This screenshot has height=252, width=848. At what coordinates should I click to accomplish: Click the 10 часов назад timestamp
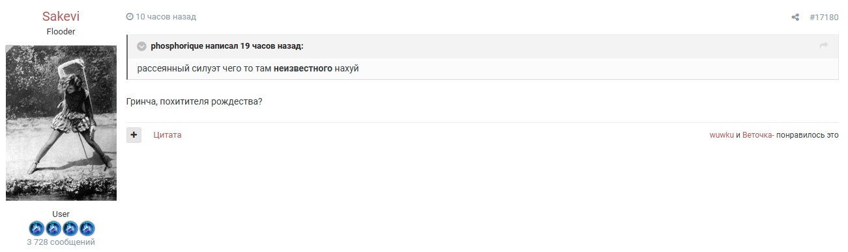click(x=166, y=17)
